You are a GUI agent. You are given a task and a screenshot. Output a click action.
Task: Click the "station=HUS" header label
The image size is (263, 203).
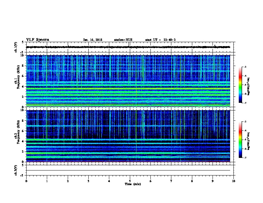pyautogui.click(x=123, y=40)
